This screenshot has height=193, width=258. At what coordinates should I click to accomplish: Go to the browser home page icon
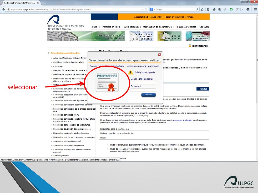pos(214,9)
